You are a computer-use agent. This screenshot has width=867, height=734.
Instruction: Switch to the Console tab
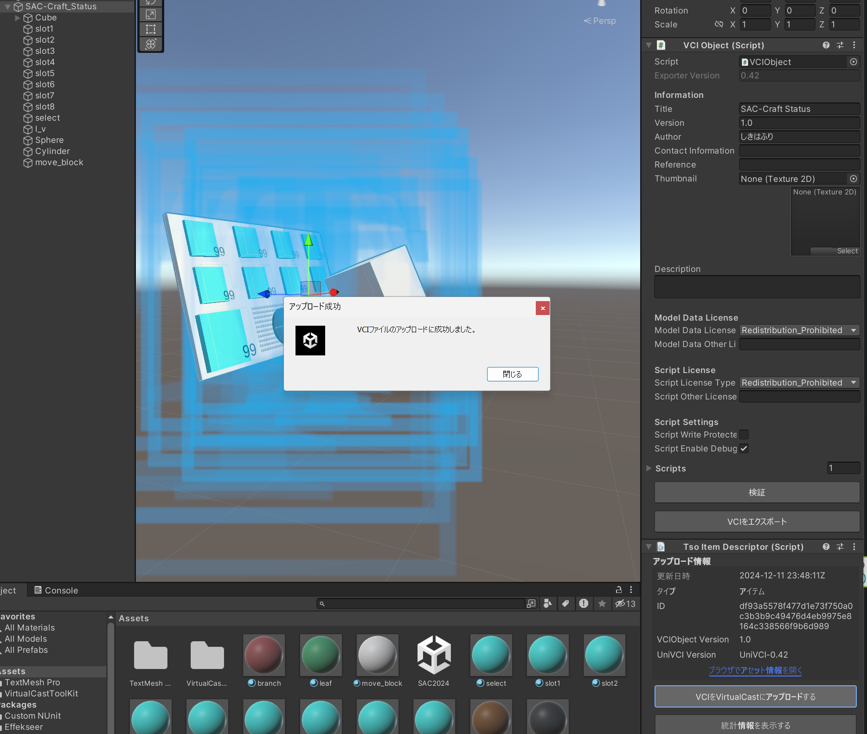(56, 590)
